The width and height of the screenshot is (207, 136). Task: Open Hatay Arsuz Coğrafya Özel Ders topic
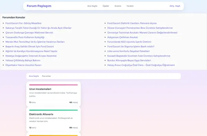[141, 65]
